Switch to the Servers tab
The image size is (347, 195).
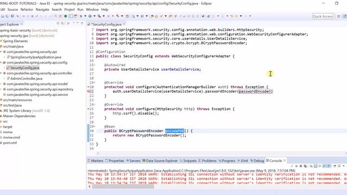point(133,161)
